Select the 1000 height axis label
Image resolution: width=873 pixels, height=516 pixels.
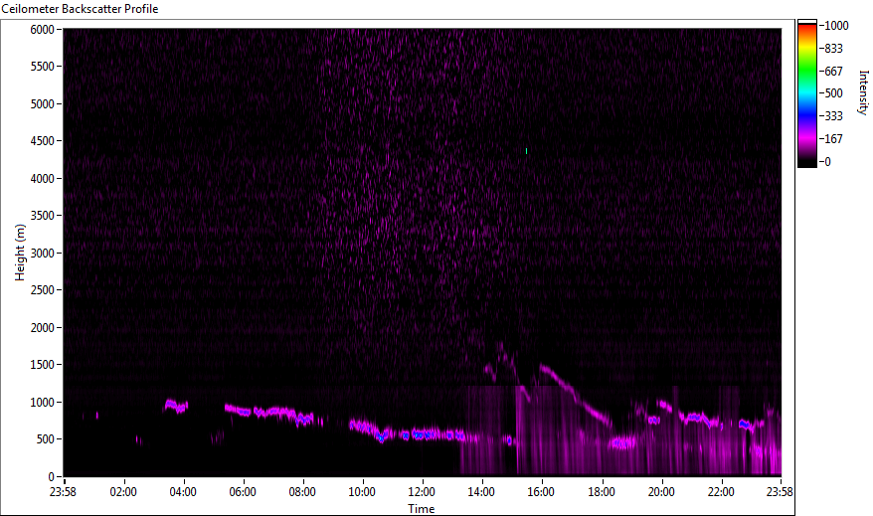point(43,403)
